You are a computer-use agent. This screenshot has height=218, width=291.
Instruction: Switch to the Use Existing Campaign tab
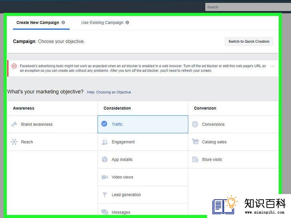[x=105, y=23]
